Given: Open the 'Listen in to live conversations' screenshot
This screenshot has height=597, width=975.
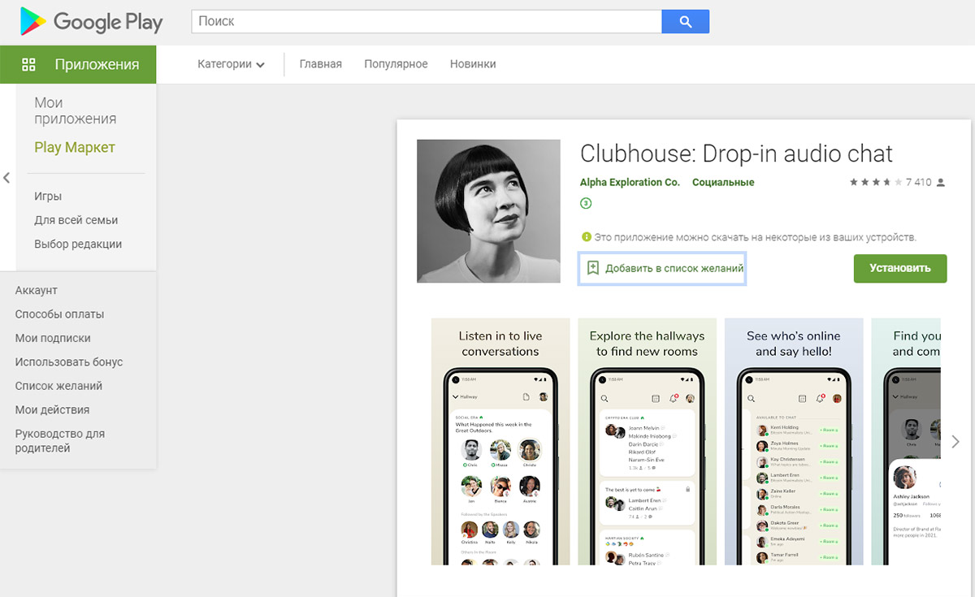Looking at the screenshot, I should coord(500,441).
